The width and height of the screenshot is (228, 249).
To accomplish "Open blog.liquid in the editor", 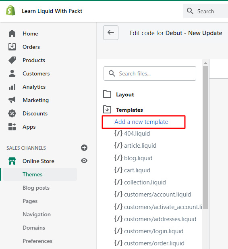I will [138, 158].
